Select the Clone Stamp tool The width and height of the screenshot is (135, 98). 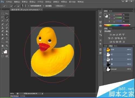tap(3, 28)
